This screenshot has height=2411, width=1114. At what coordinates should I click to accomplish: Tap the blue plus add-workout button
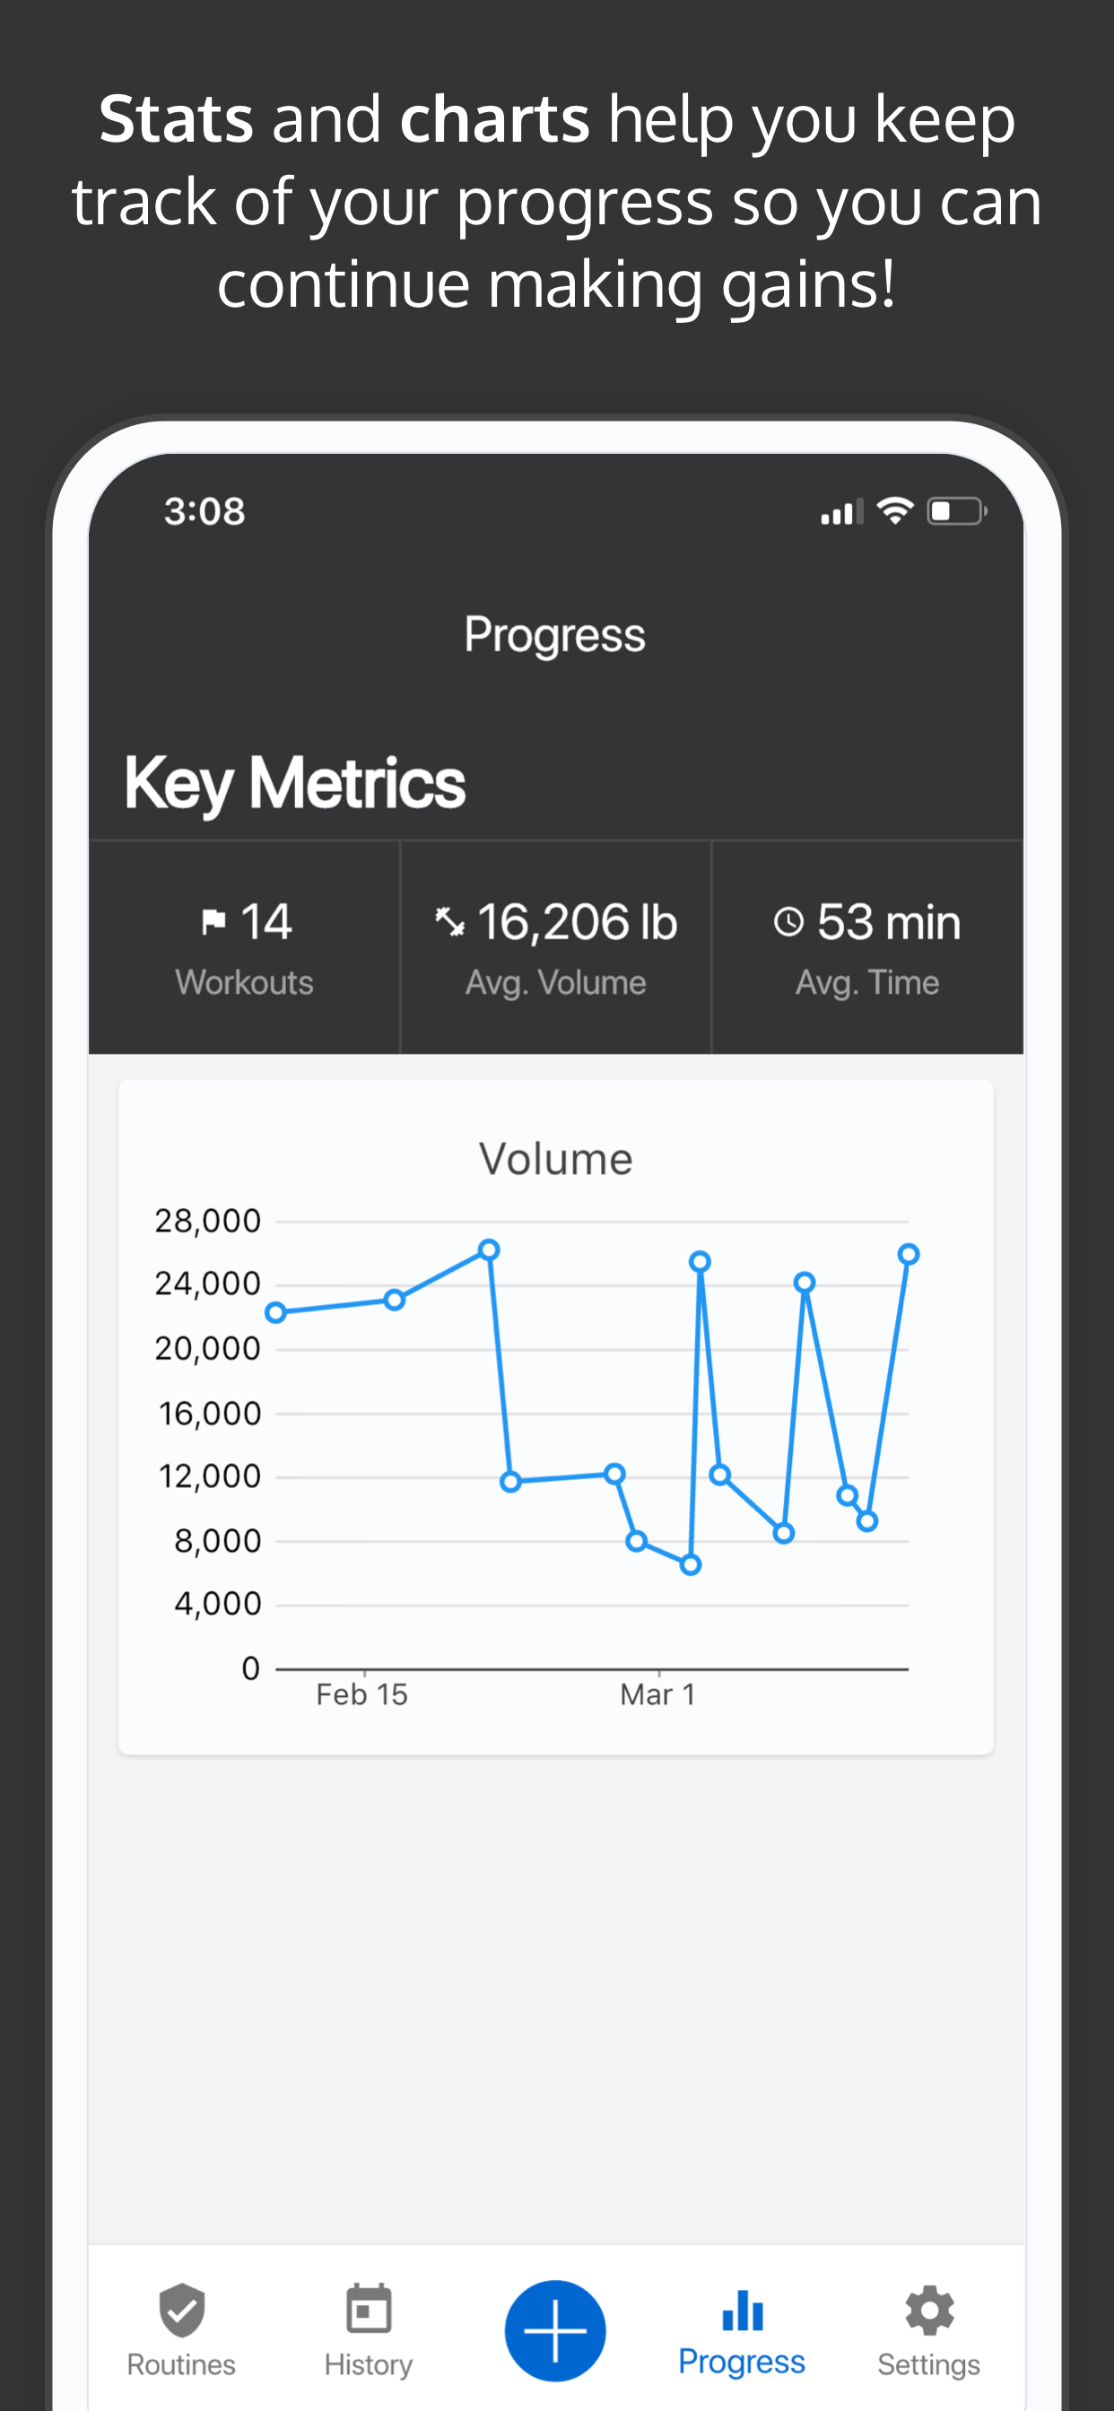pyautogui.click(x=555, y=2329)
